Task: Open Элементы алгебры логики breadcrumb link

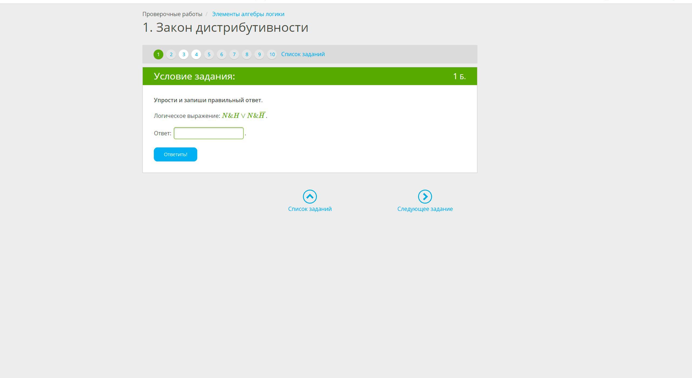Action: click(x=248, y=14)
